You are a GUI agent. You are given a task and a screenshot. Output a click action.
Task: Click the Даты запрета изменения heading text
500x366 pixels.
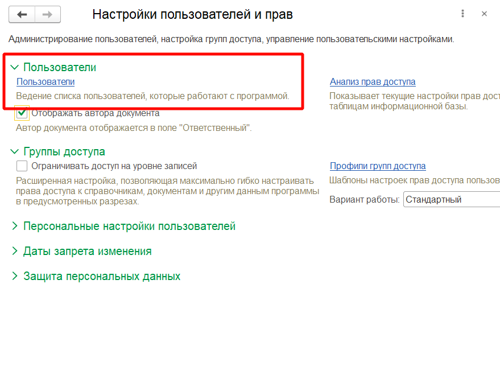pos(87,252)
